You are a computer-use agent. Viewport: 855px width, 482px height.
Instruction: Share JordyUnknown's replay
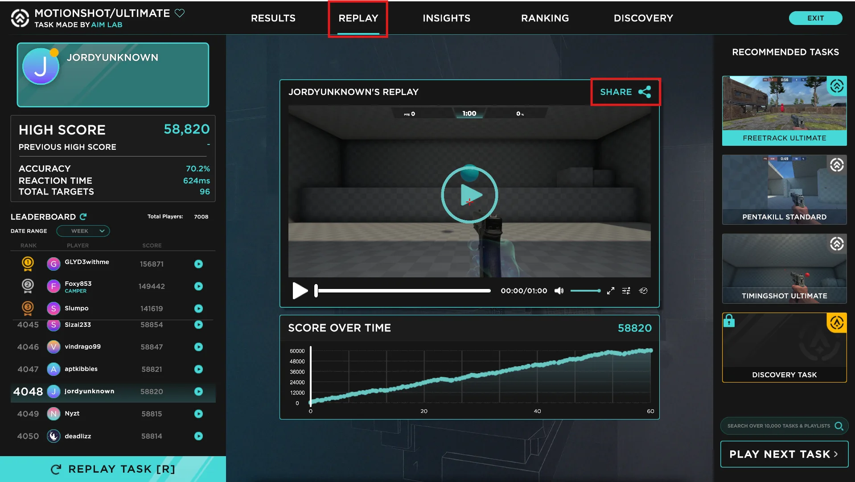point(625,92)
